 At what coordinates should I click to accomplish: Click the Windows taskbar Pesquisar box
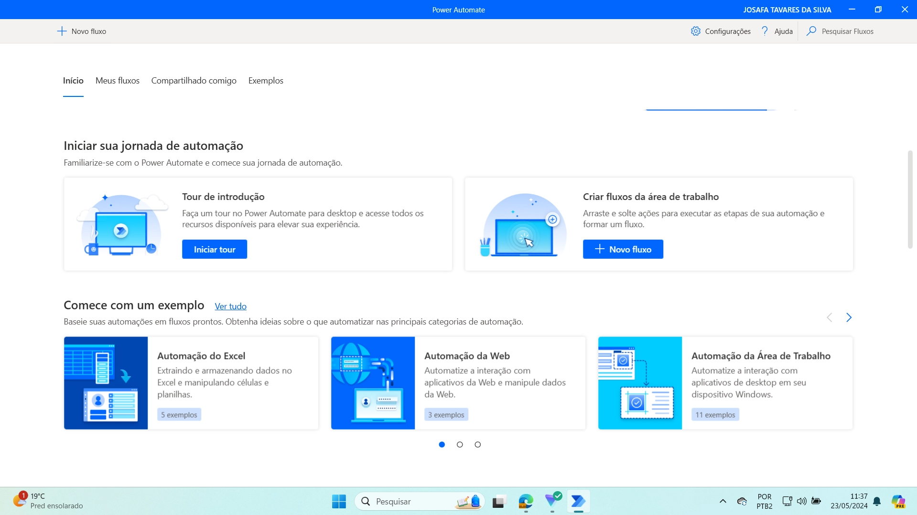point(420,501)
